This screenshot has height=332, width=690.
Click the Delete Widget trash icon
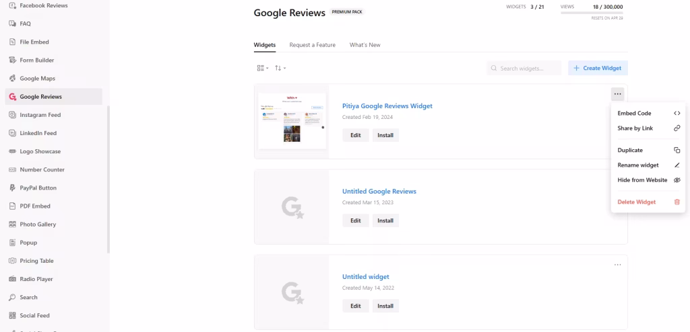[x=677, y=202]
